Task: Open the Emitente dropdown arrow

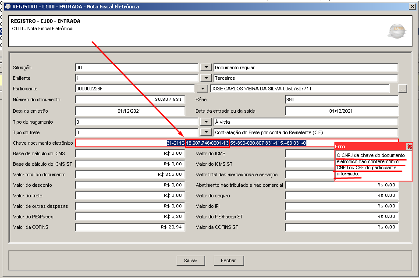Action: [x=206, y=78]
